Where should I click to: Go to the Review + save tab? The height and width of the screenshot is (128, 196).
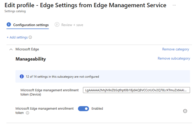pyautogui.click(x=72, y=25)
